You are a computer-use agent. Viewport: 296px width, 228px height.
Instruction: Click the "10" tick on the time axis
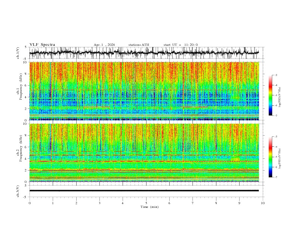pyautogui.click(x=263, y=203)
